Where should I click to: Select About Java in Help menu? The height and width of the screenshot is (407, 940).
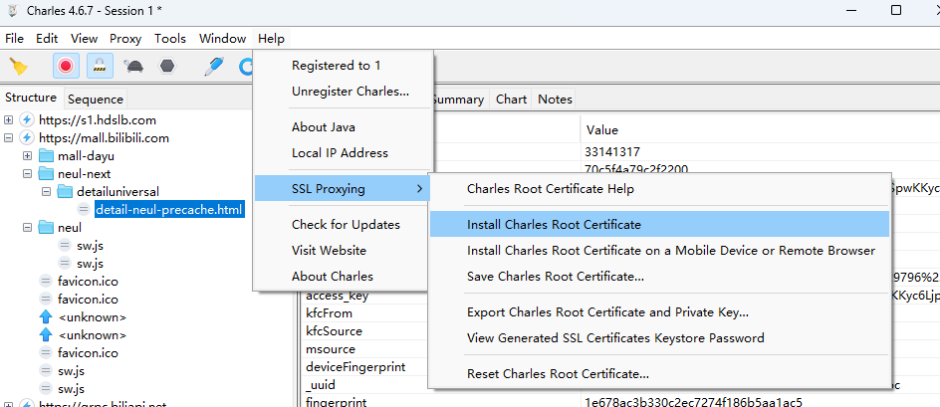click(343, 127)
